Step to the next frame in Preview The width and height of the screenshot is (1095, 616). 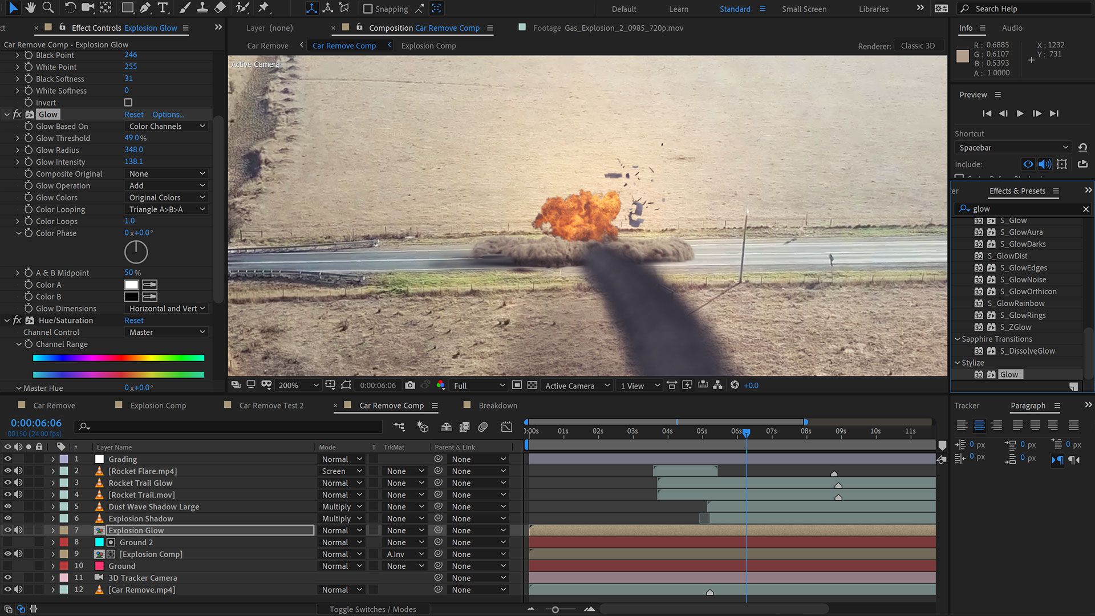pyautogui.click(x=1037, y=114)
